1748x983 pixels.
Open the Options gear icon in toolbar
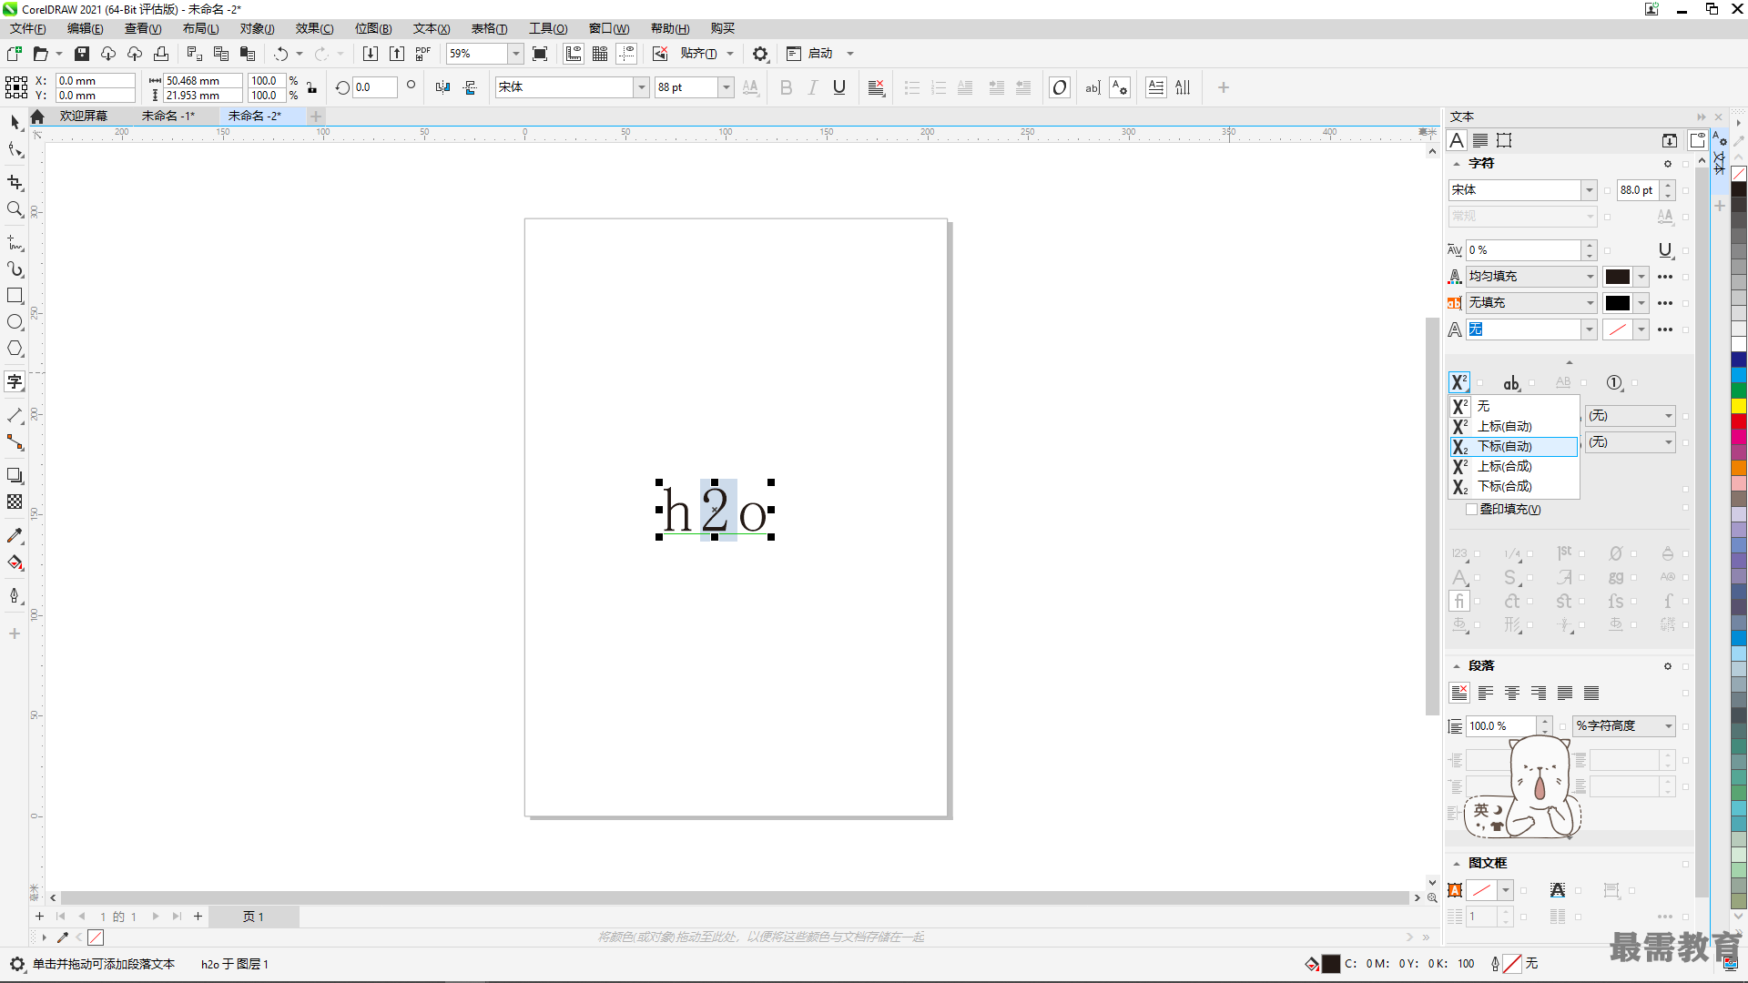760,54
